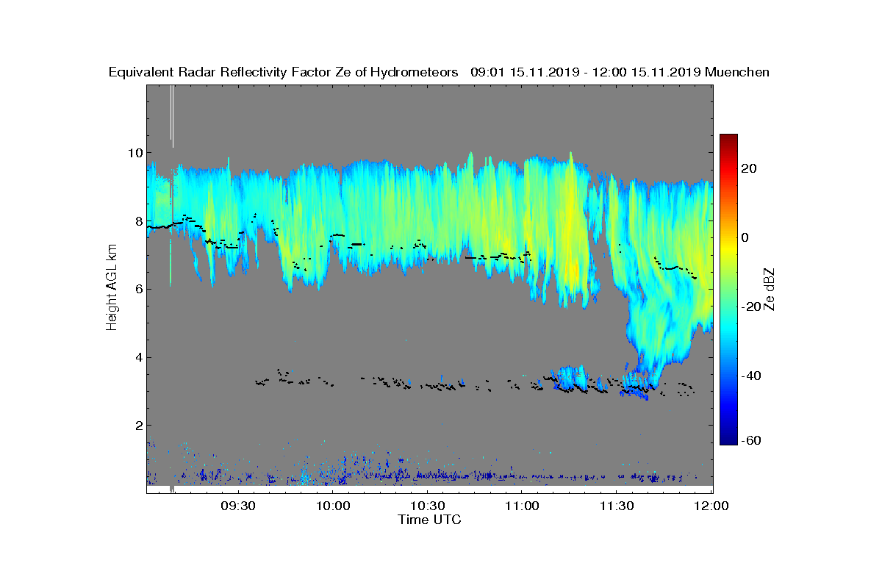The image size is (882, 588).
Task: Click the 'Ze dBZ' colorbar label
Action: pos(770,290)
